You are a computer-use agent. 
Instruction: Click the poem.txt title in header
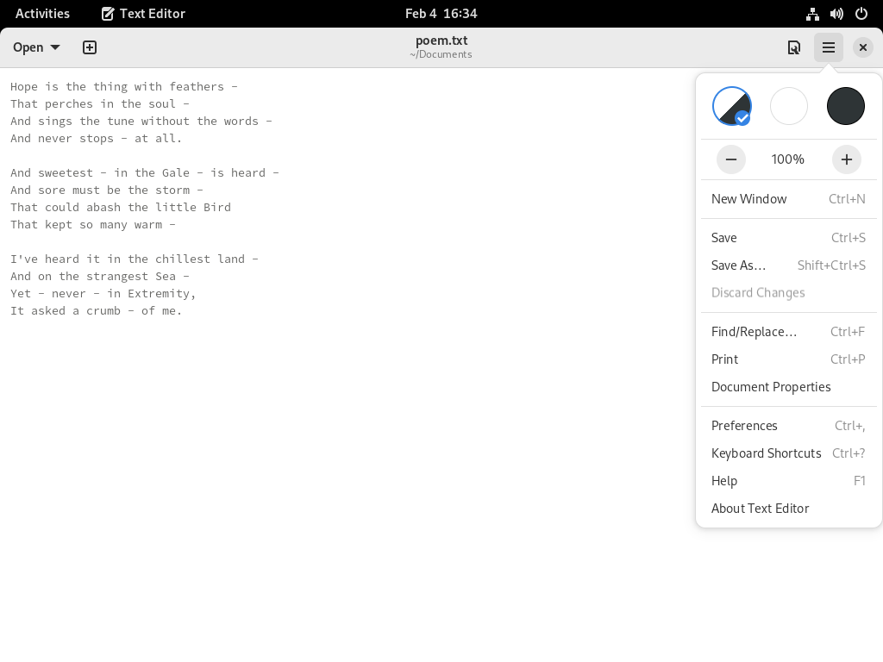(x=441, y=41)
